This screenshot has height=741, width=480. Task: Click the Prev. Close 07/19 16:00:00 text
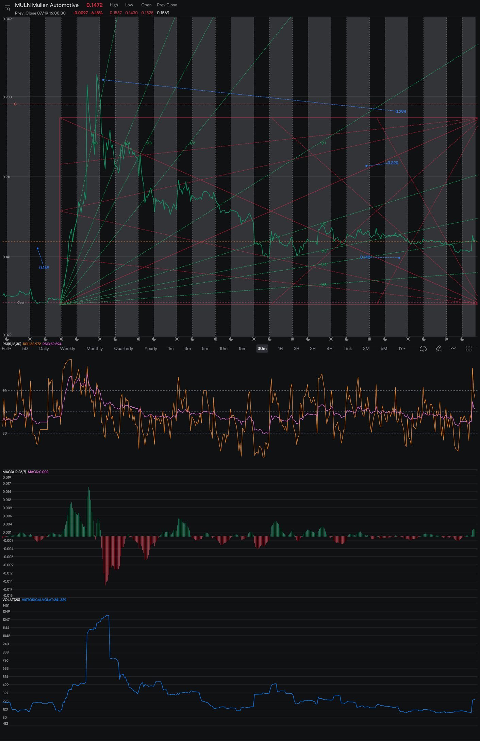pyautogui.click(x=40, y=13)
